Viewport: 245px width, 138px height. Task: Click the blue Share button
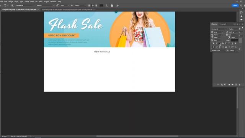coord(235,5)
